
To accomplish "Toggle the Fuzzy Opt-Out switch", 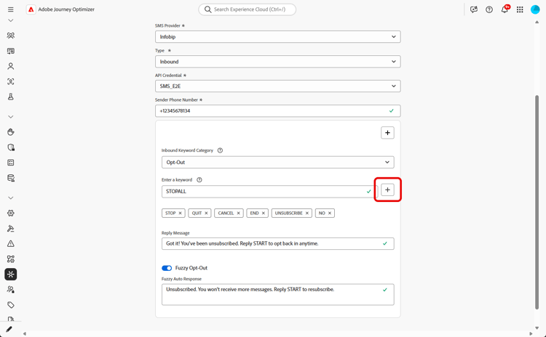I will (167, 268).
